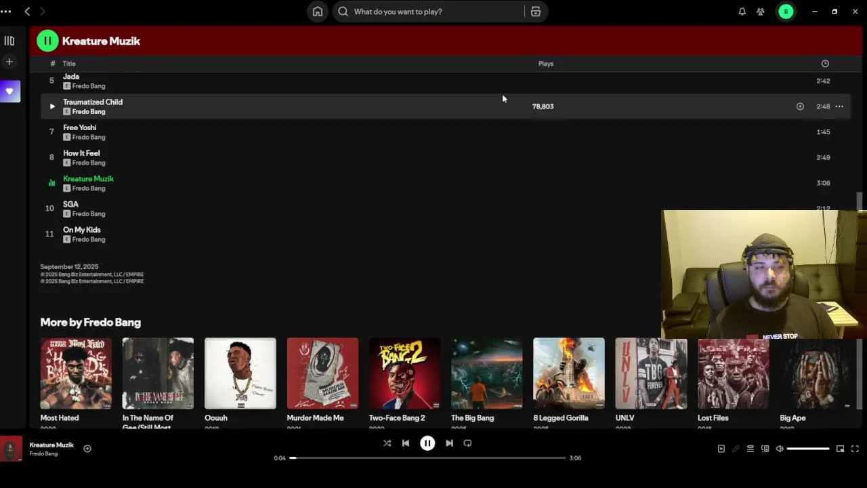The width and height of the screenshot is (867, 488).
Task: Open Fredo Bang in now playing bar
Action: tap(43, 454)
